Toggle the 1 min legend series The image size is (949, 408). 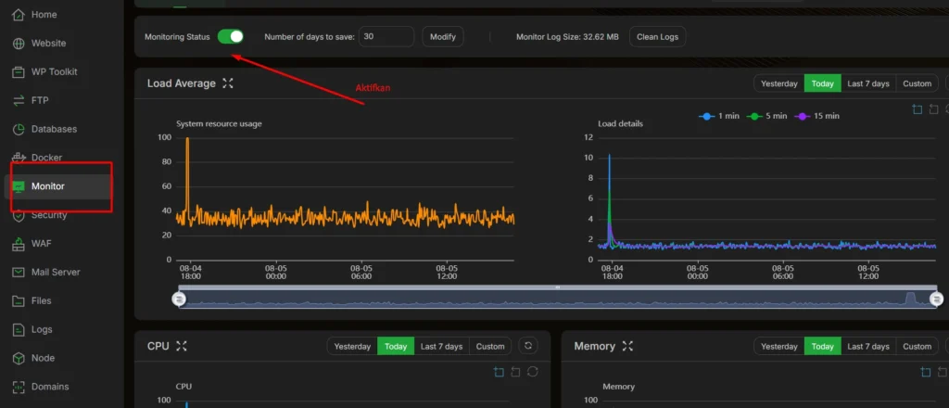click(x=719, y=116)
